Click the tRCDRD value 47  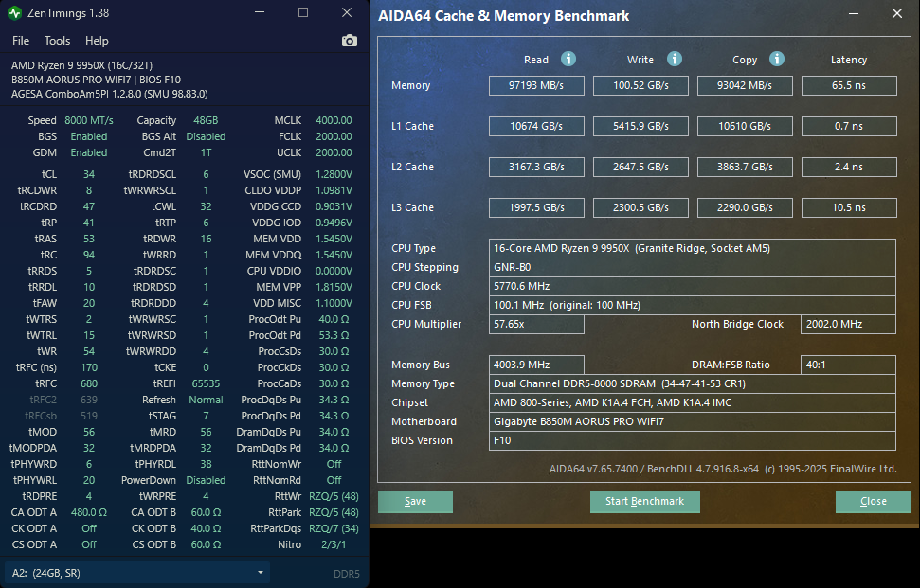click(89, 206)
